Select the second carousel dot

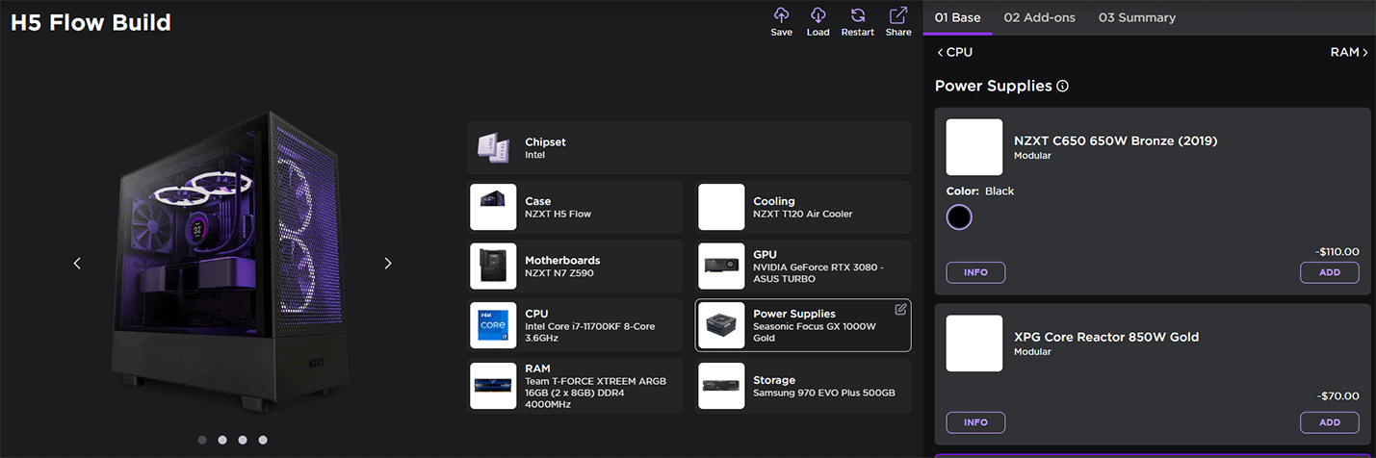(x=222, y=440)
